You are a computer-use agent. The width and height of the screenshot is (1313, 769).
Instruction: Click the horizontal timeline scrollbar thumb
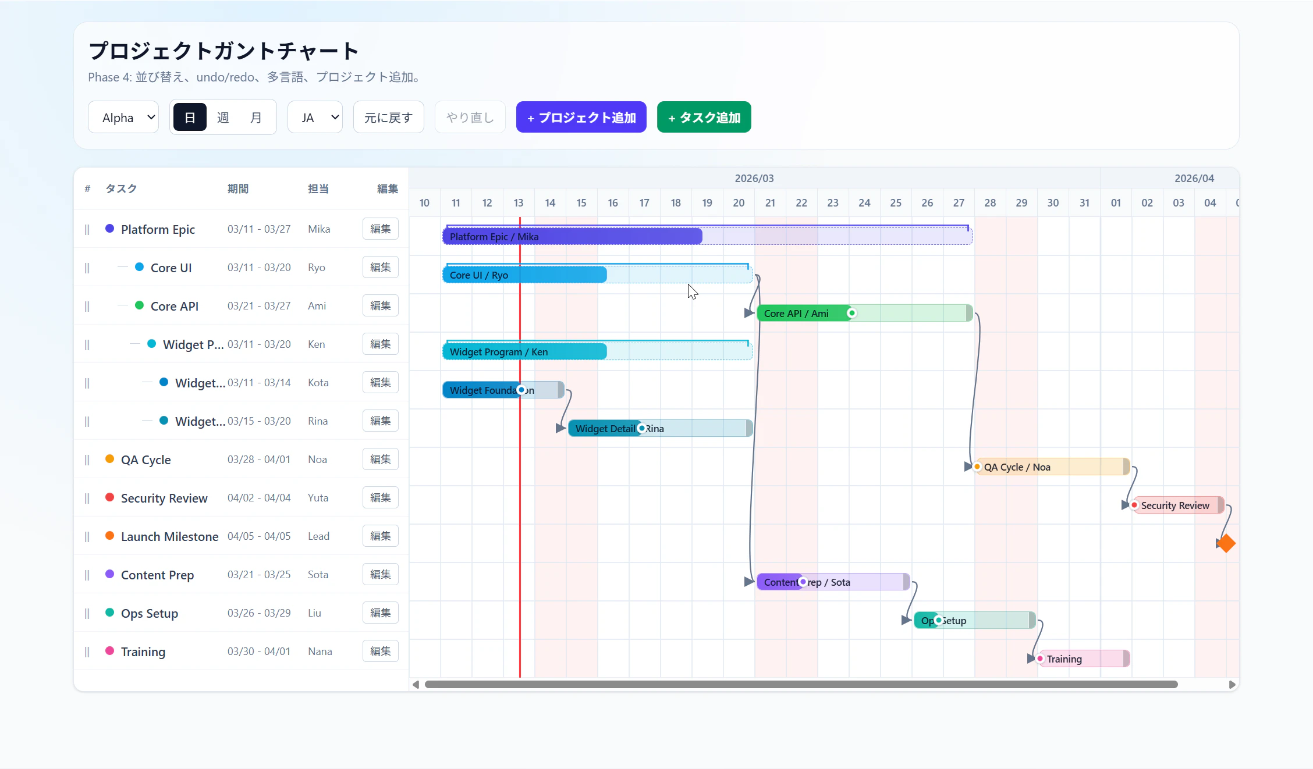801,685
